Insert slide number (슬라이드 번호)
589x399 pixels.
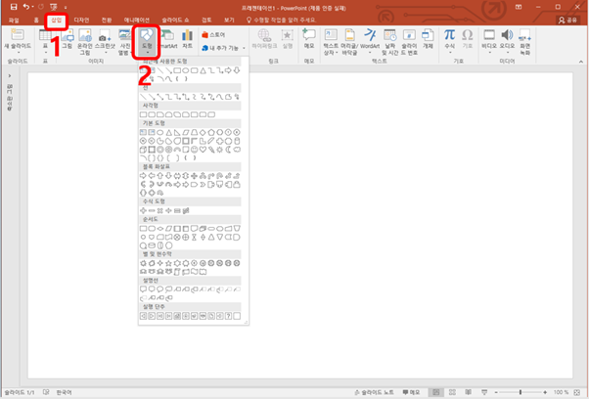(409, 42)
